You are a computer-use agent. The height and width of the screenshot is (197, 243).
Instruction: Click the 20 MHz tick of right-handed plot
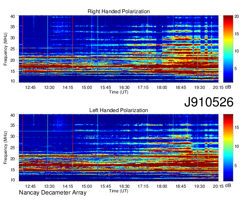pyautogui.click(x=13, y=60)
